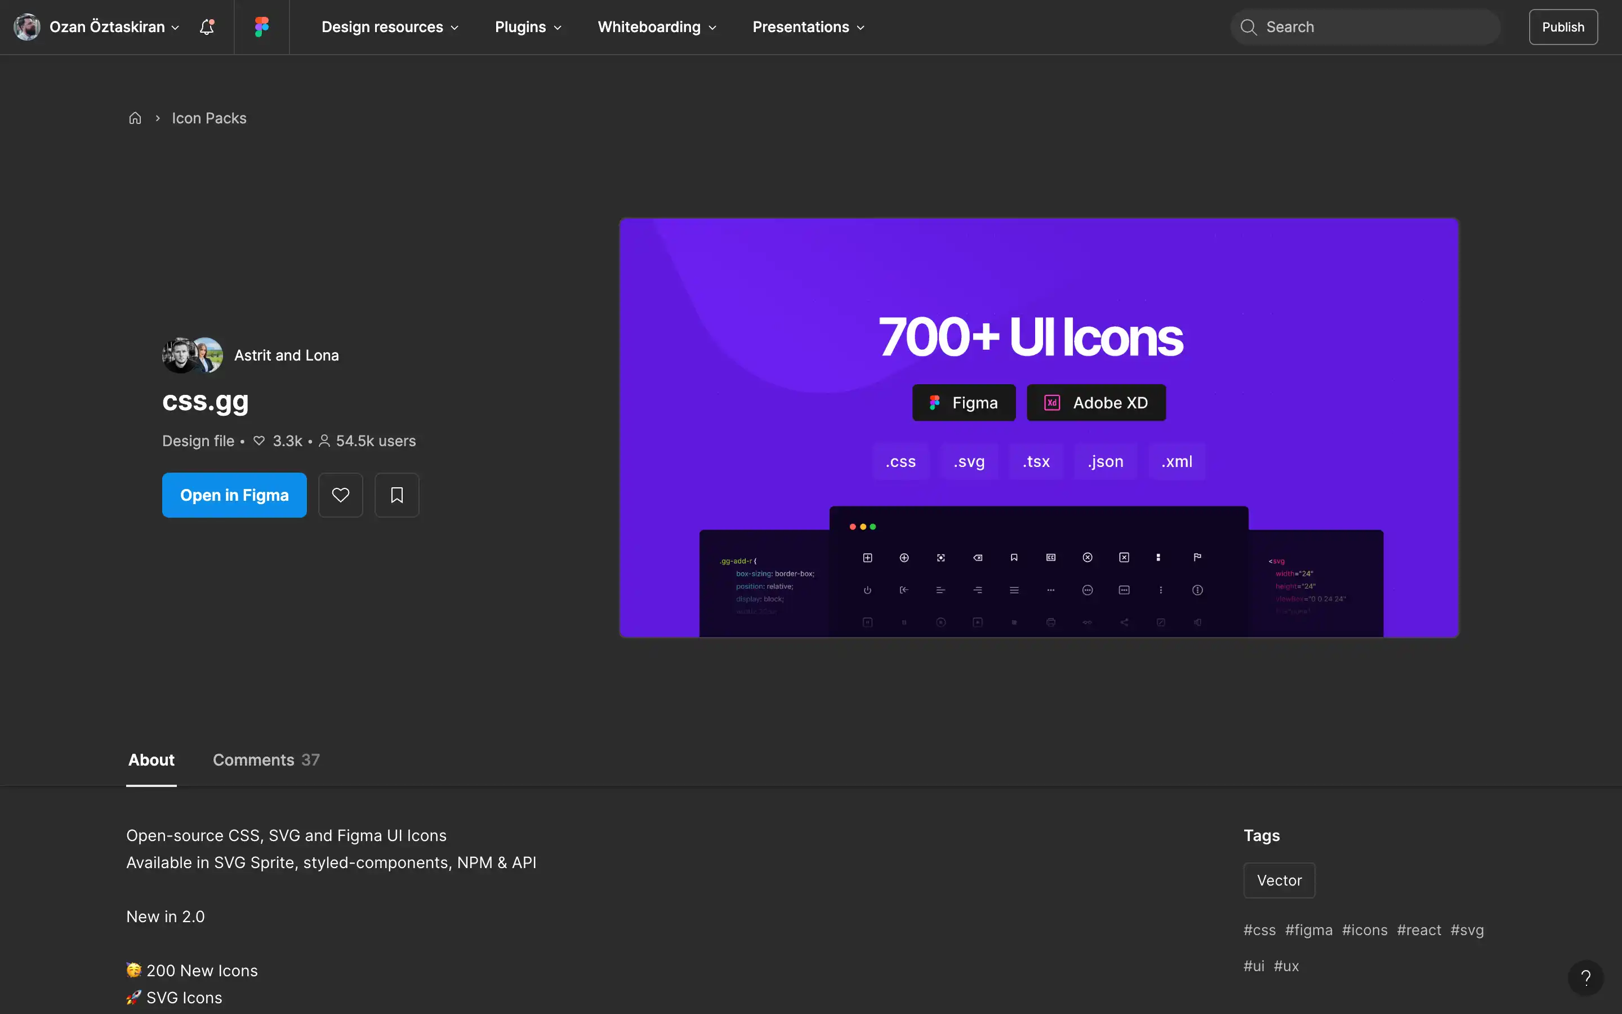
Task: Open the Plugins dropdown menu
Action: 528,27
